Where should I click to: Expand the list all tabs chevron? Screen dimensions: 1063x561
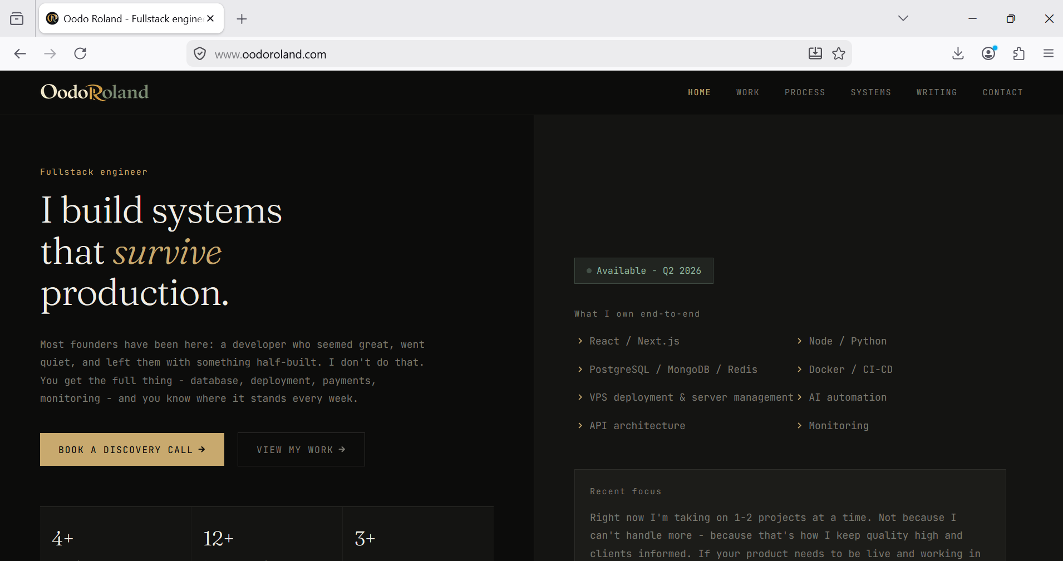click(903, 18)
